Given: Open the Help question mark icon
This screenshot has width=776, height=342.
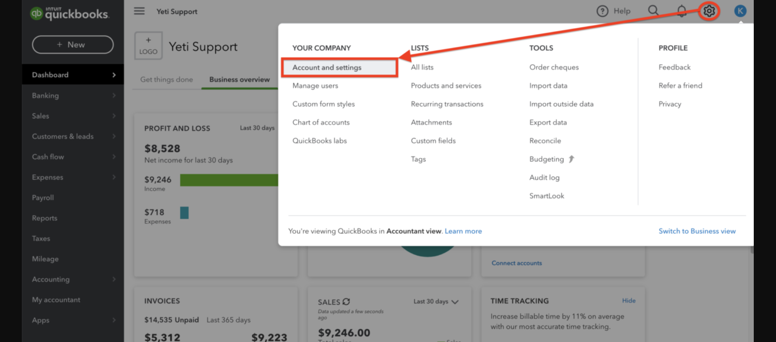Looking at the screenshot, I should point(603,11).
